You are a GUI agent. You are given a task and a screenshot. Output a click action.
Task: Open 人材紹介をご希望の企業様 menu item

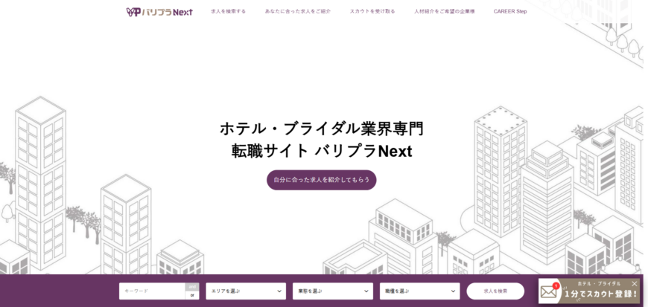[445, 12]
